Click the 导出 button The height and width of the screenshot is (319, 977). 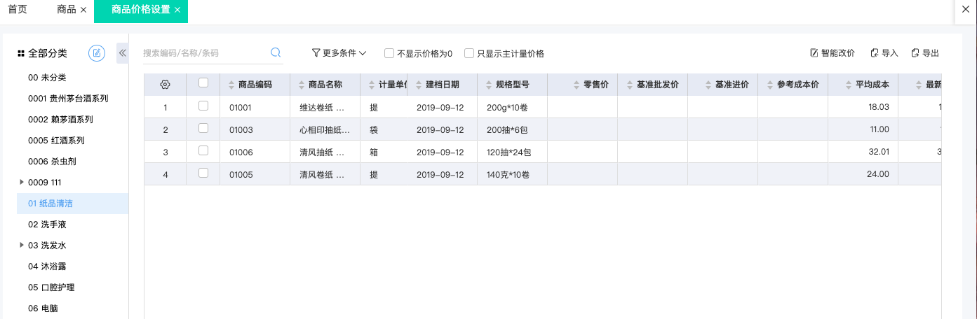point(925,53)
